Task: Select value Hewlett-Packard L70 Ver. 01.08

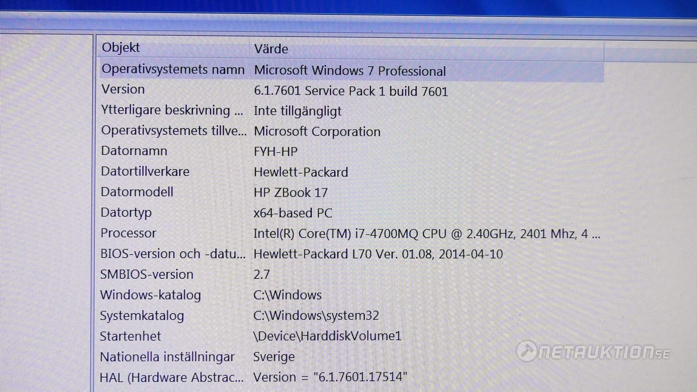Action: (x=378, y=254)
